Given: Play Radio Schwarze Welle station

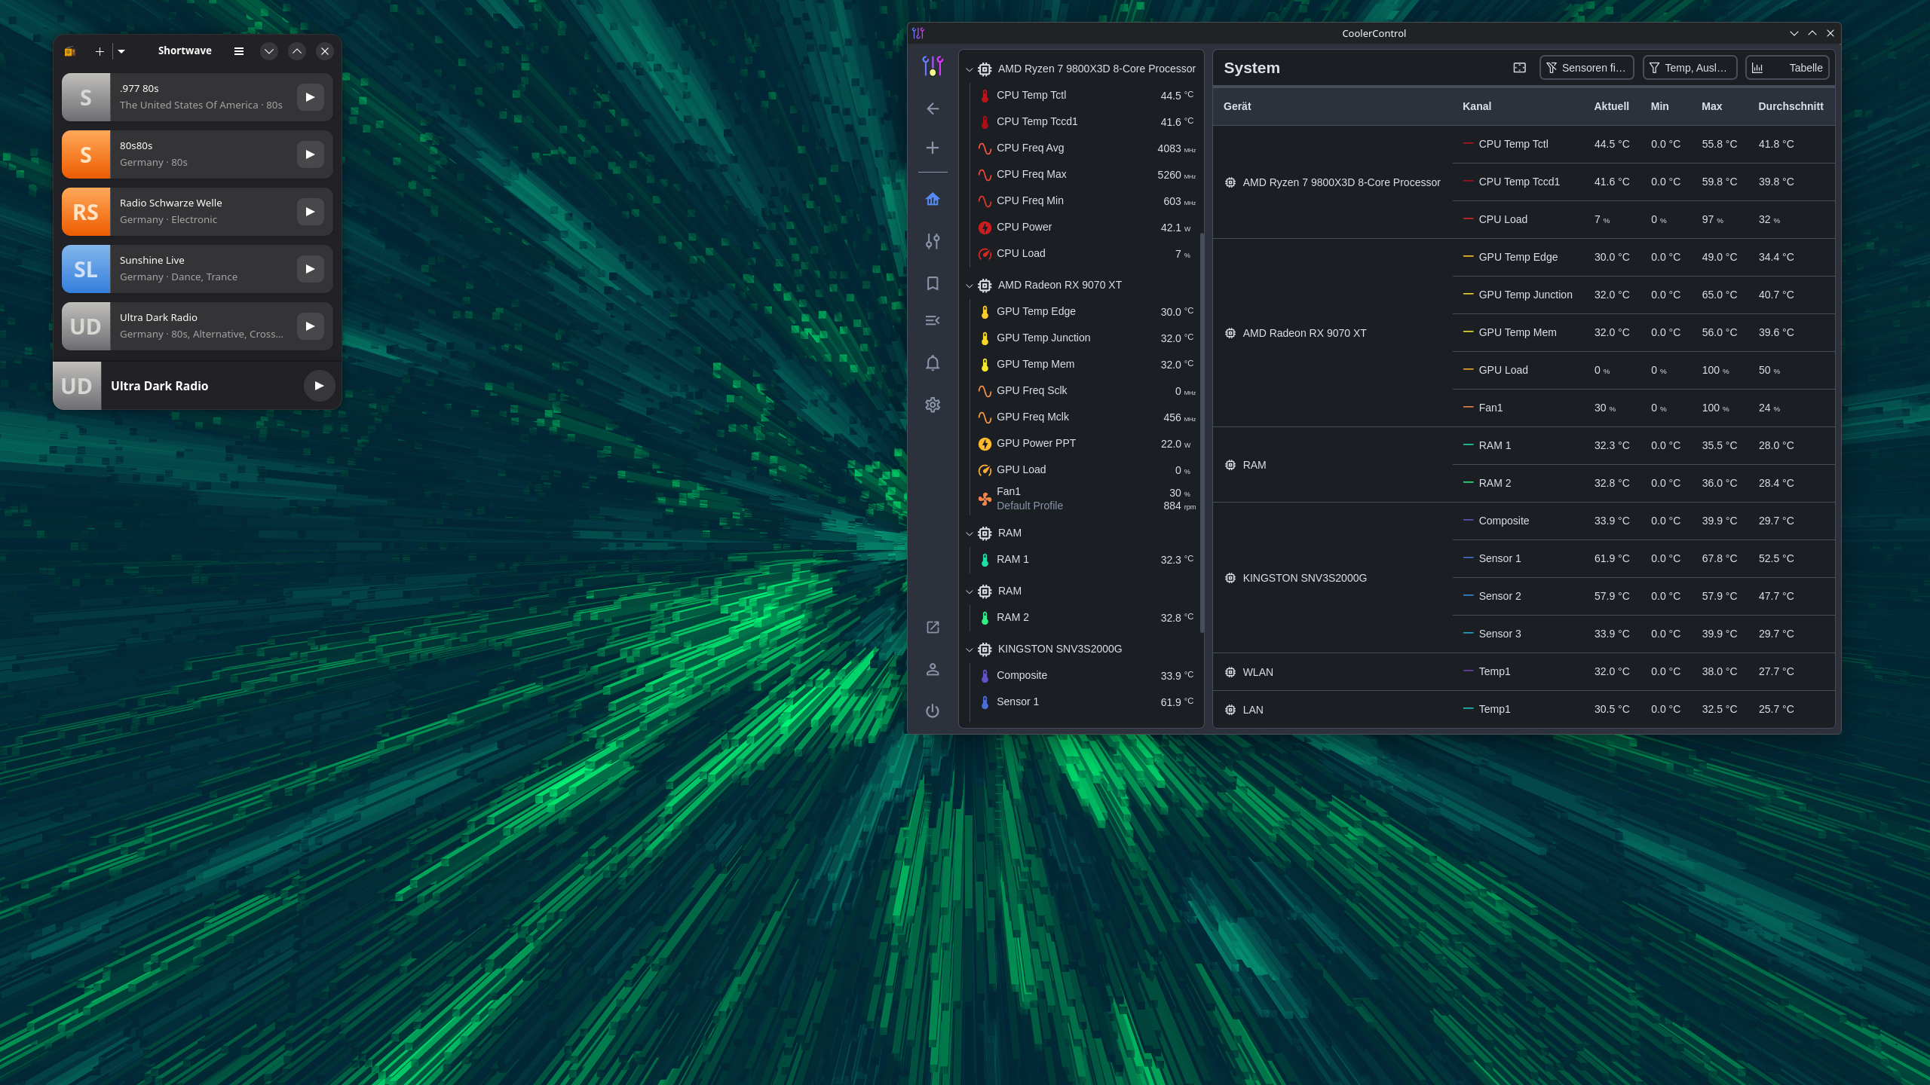Looking at the screenshot, I should (310, 212).
